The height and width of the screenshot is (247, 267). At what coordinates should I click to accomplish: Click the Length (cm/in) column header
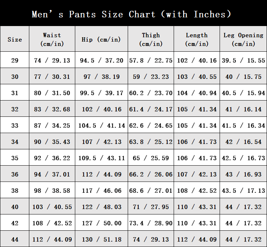[x=197, y=39]
